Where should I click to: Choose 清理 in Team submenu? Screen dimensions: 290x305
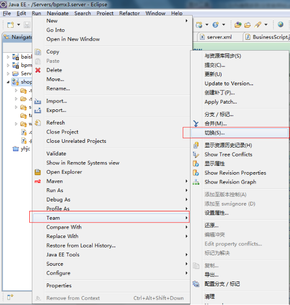click(209, 297)
